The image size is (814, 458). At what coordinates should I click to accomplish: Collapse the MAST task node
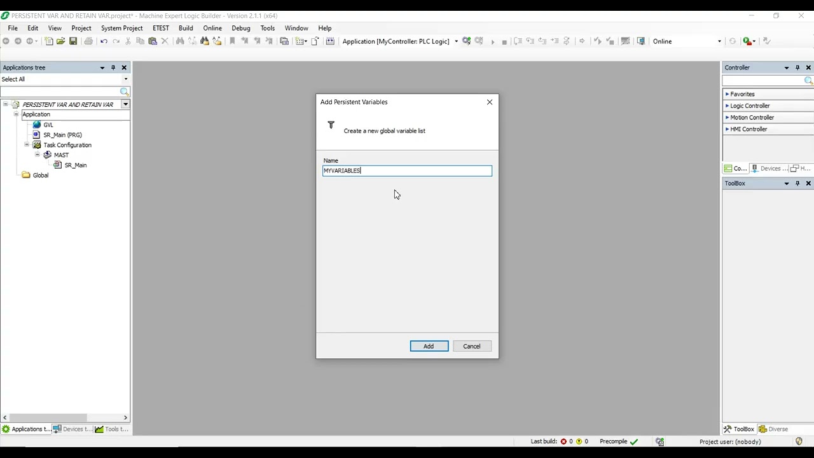click(38, 155)
